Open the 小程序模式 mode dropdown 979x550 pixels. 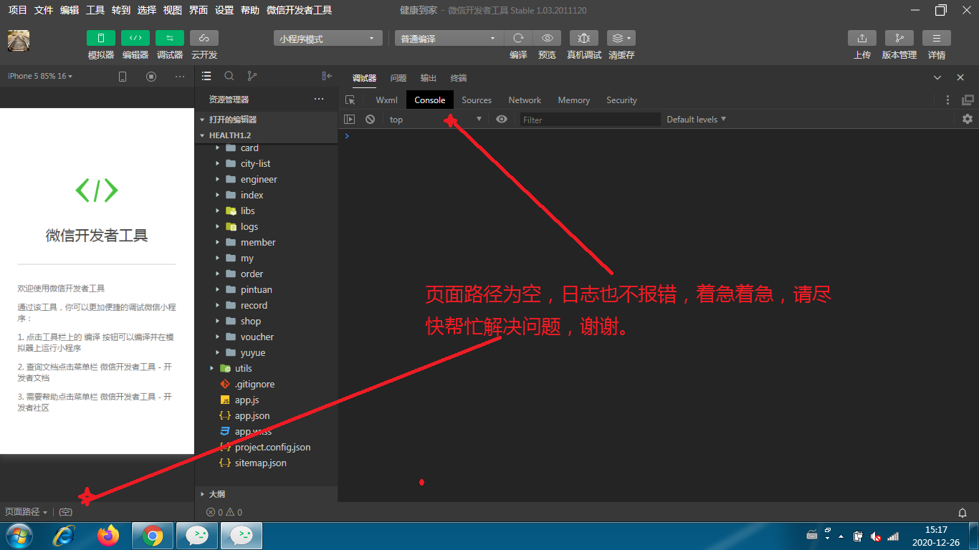coord(328,39)
